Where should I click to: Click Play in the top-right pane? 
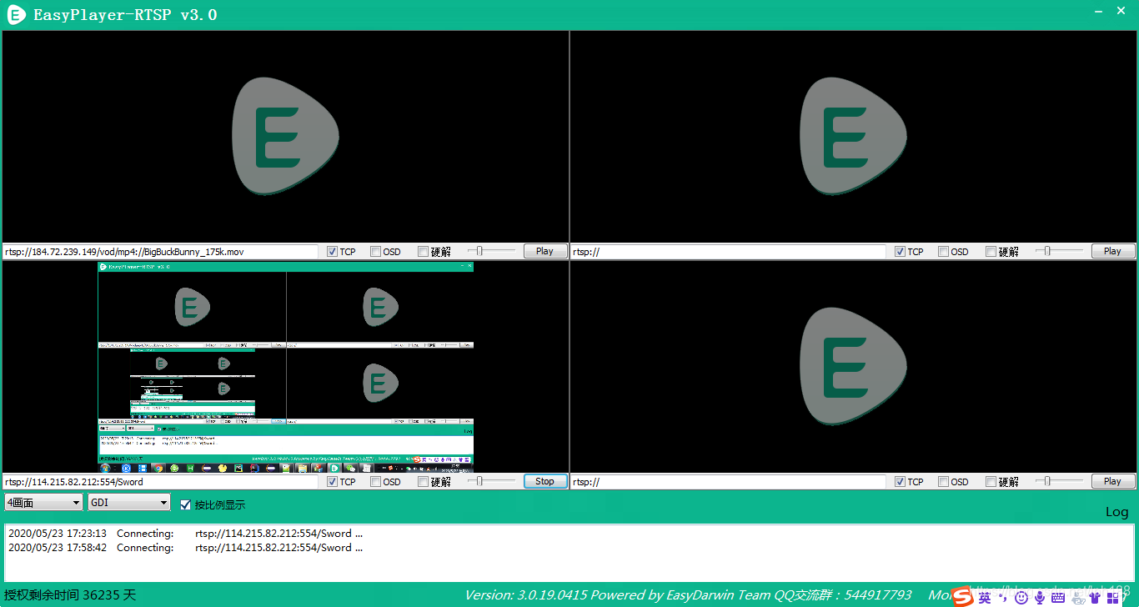coord(1113,251)
